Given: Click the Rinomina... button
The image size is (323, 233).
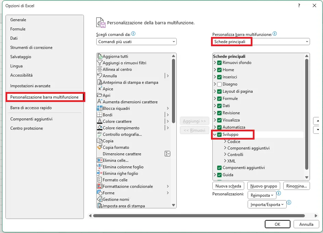Looking at the screenshot, I should click(296, 186).
